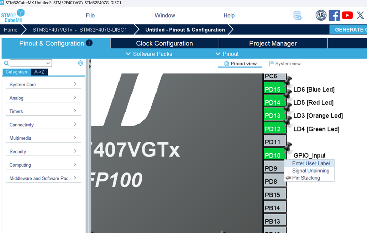Click the GPIO_Input label of PD10
The image size is (367, 233).
[x=309, y=156]
